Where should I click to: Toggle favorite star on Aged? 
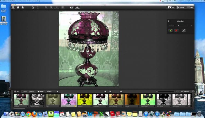pos(59,106)
